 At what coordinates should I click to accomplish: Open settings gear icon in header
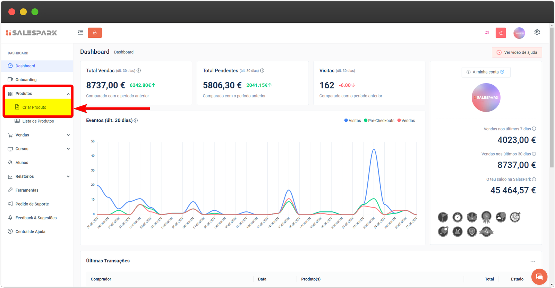coord(537,32)
